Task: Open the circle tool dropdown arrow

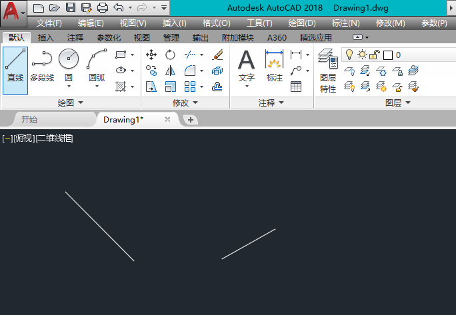Action: pos(69,87)
